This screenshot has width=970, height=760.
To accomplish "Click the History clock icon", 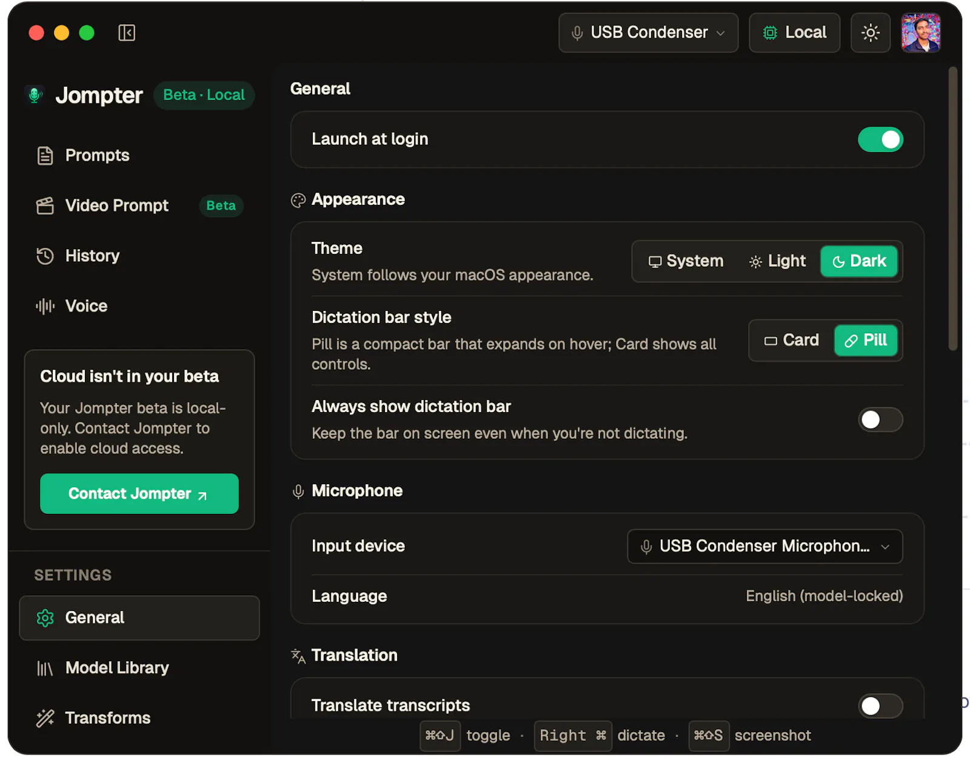I will (45, 256).
